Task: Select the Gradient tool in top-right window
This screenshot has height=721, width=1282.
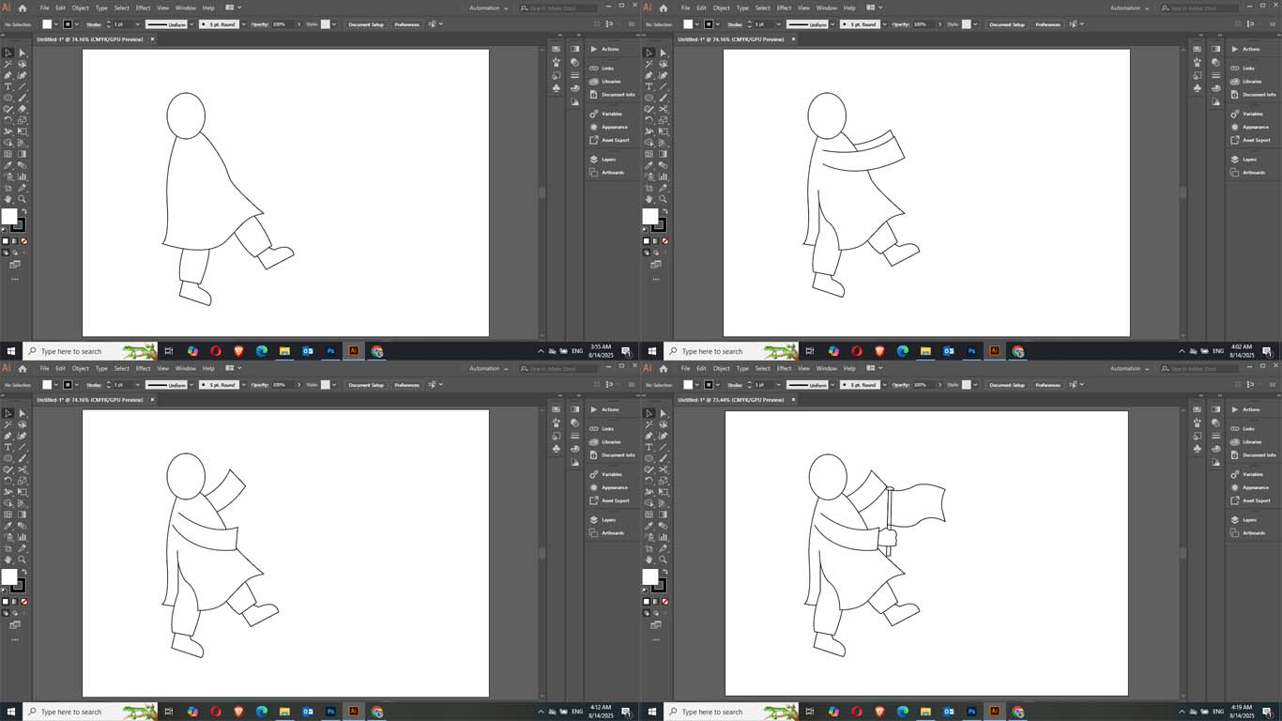Action: [663, 154]
